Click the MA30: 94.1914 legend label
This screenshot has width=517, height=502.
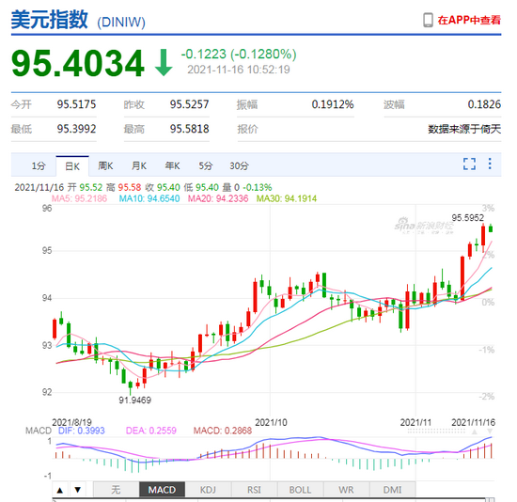click(287, 198)
